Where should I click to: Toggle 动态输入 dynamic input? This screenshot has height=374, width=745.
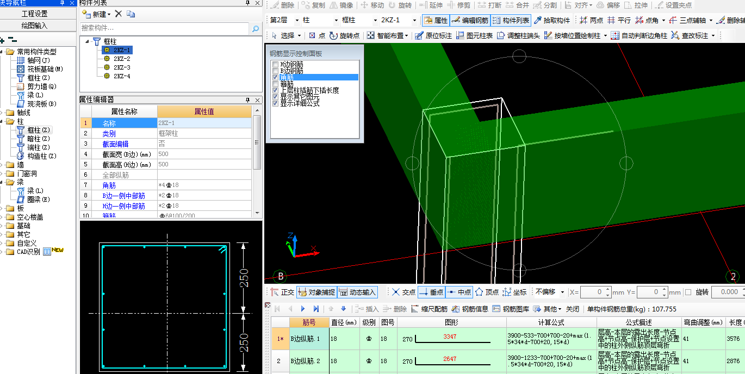[x=357, y=292]
